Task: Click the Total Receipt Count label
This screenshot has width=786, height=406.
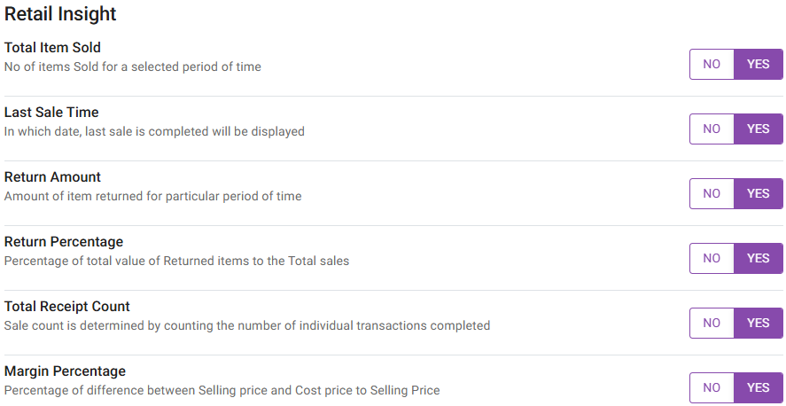Action: point(67,307)
